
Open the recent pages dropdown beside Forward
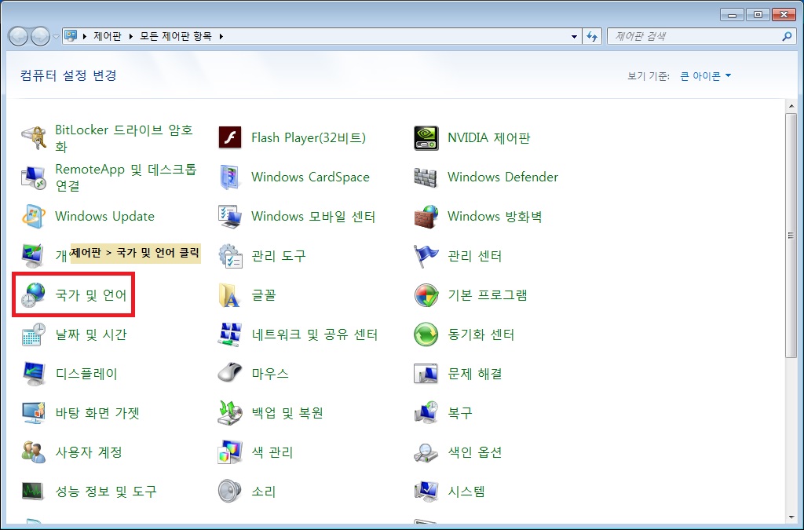tap(56, 37)
